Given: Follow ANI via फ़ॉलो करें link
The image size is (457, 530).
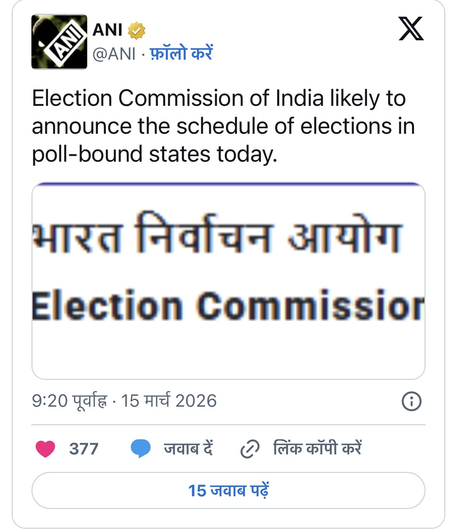Looking at the screenshot, I should (181, 54).
